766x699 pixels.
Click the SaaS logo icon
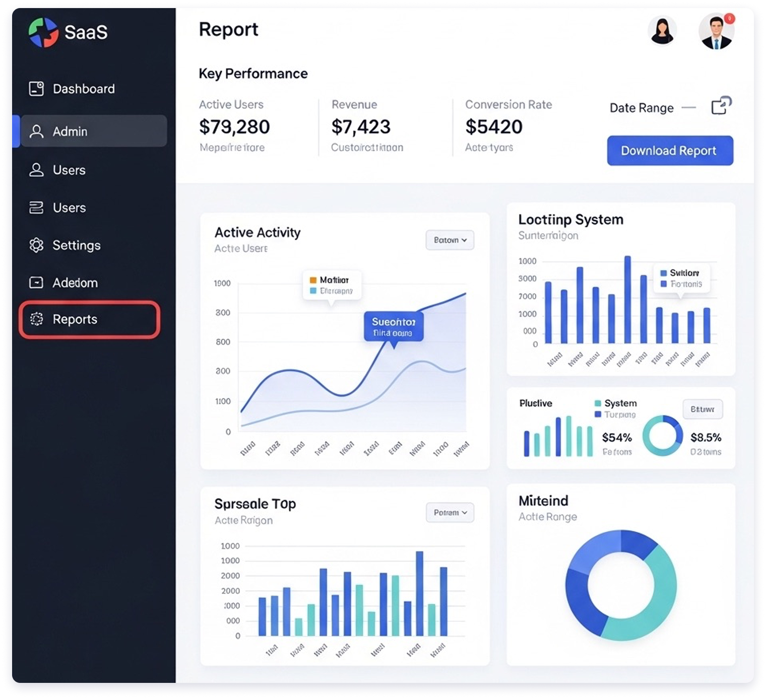43,32
